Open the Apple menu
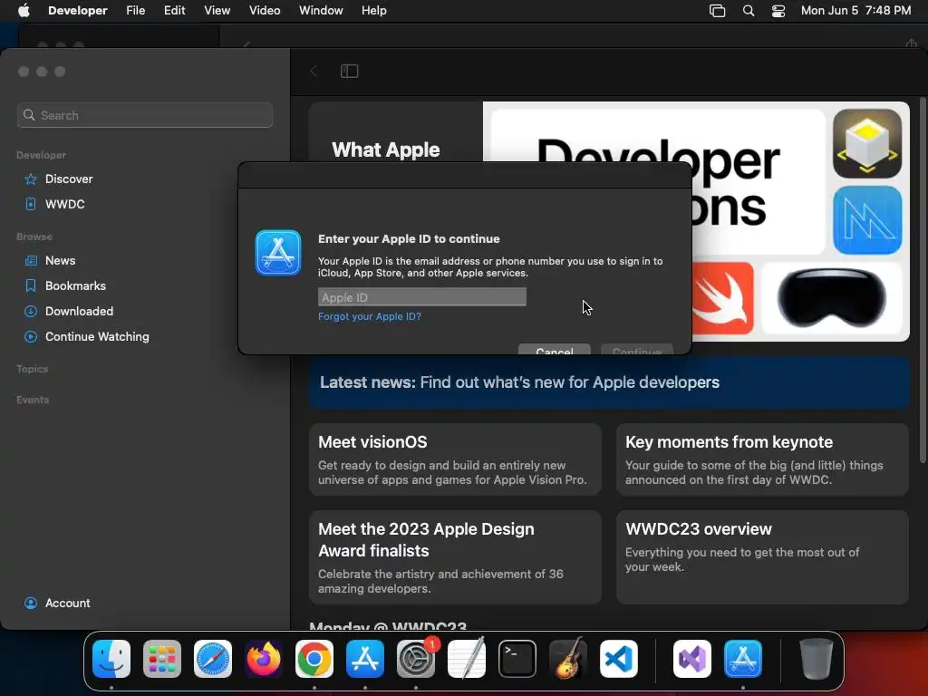 [24, 11]
